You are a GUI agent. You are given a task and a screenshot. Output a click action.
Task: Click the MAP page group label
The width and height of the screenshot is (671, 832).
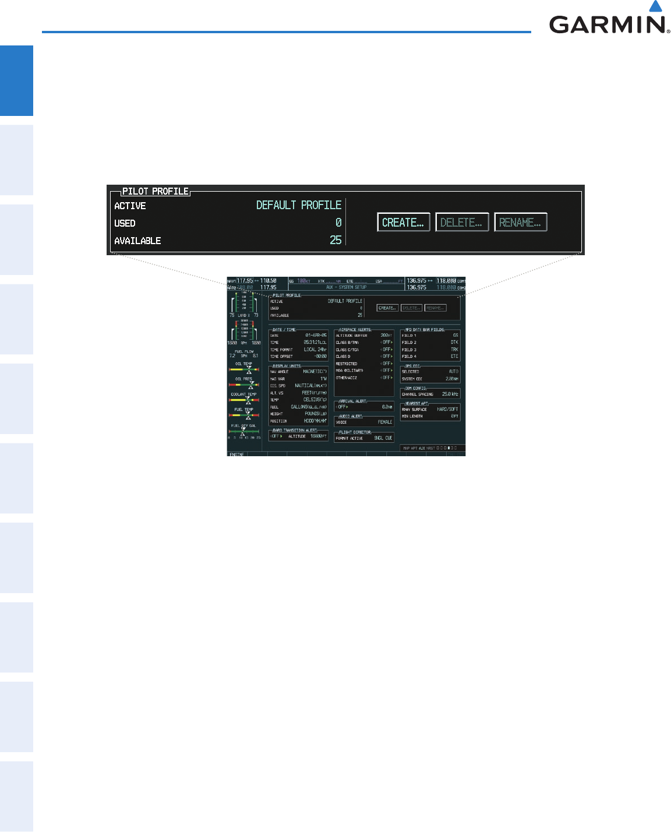coord(407,448)
